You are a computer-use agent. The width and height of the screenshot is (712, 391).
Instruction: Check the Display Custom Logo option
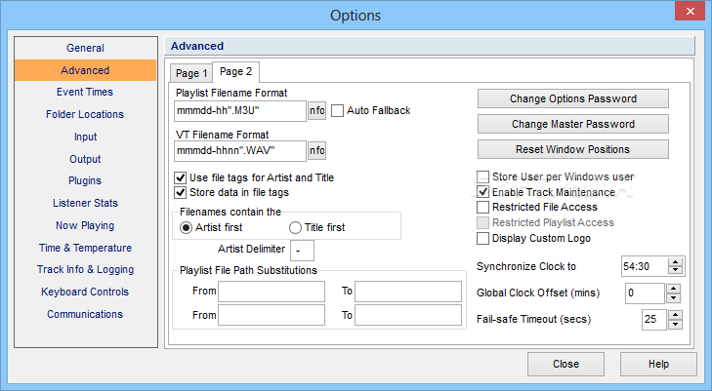pyautogui.click(x=482, y=238)
